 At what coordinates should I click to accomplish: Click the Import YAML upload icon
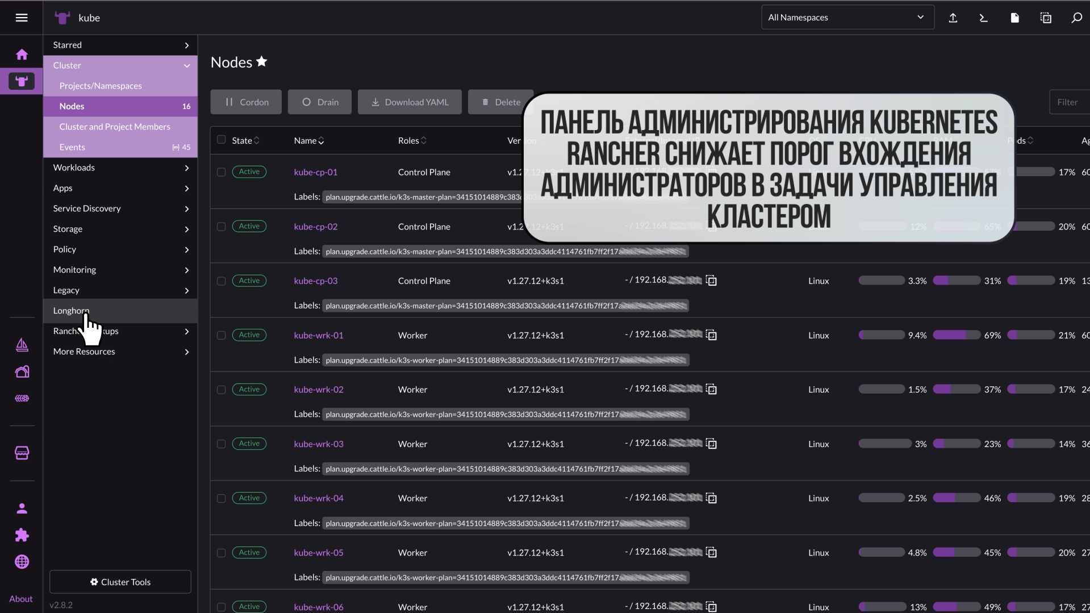[x=953, y=18]
